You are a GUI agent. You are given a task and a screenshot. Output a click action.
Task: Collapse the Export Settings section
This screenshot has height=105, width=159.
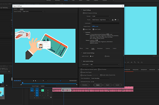coord(82,10)
